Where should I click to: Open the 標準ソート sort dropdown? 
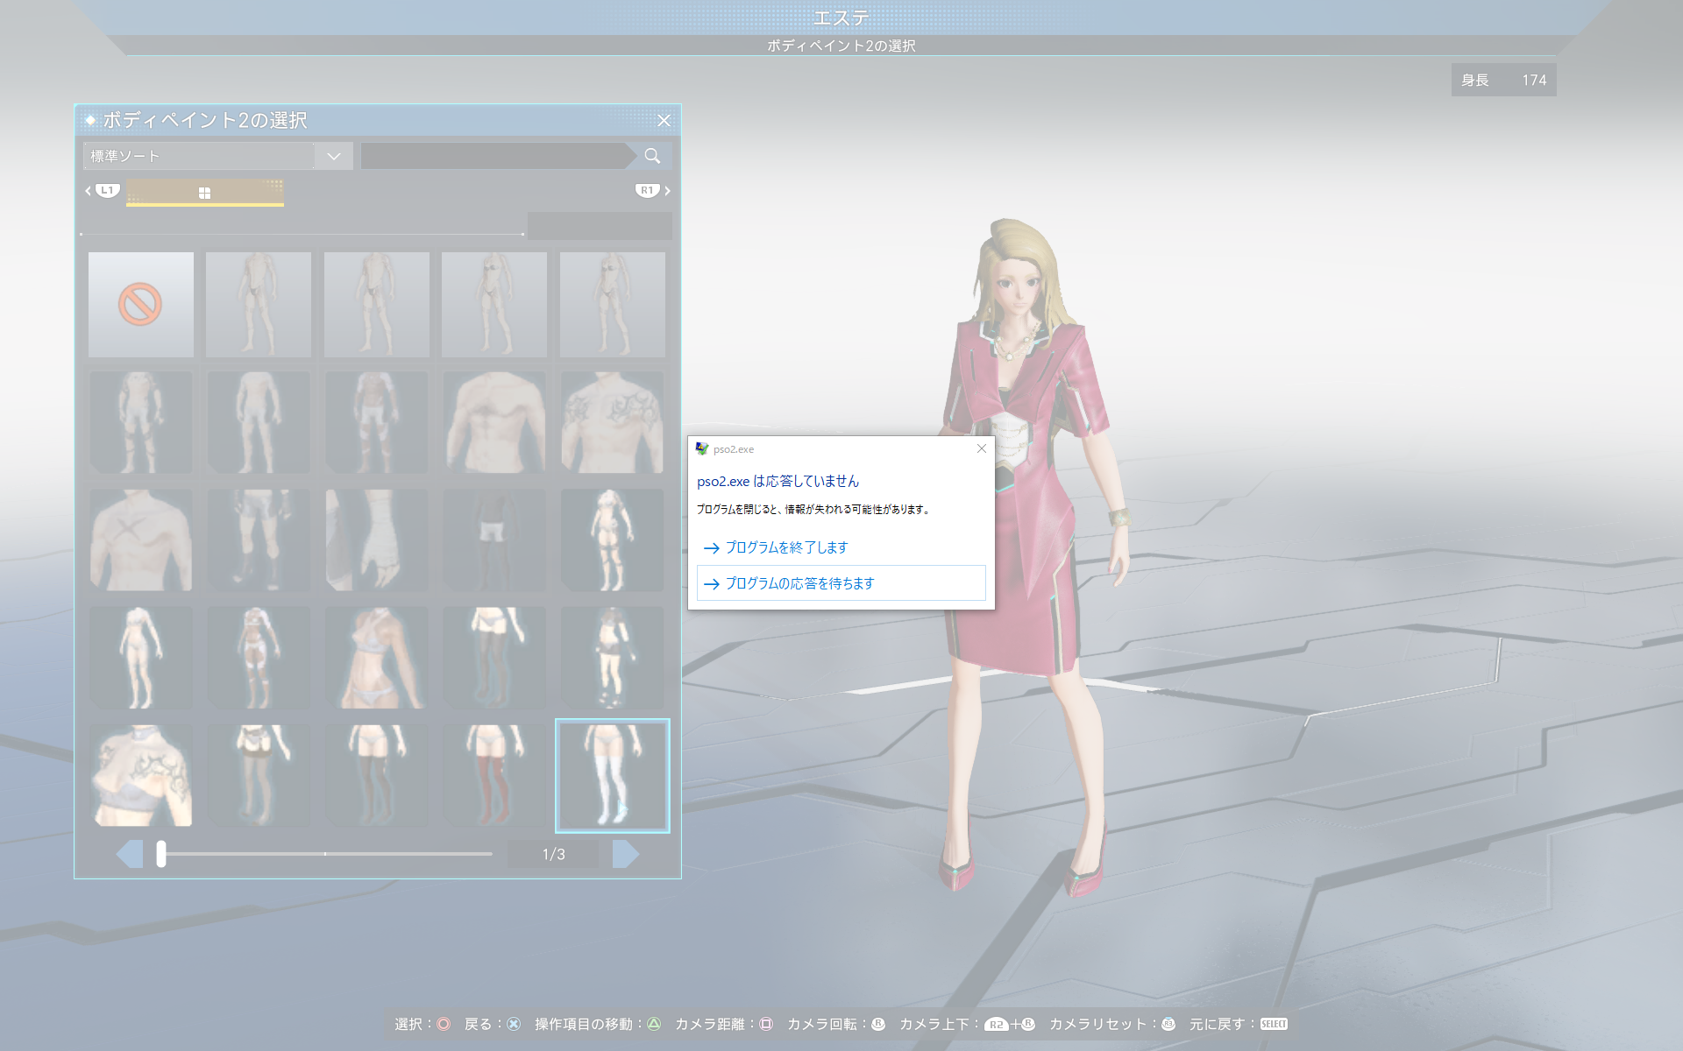click(x=202, y=156)
